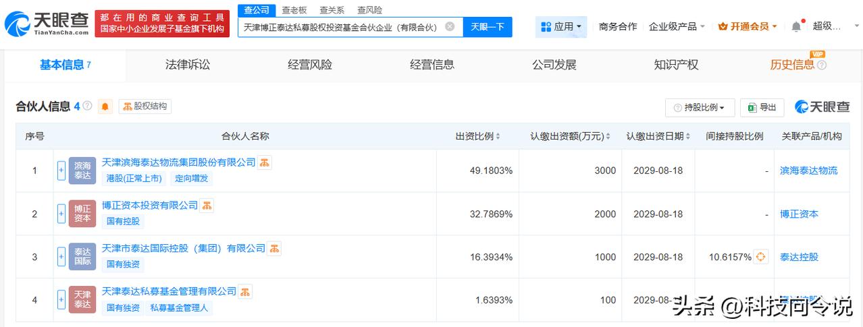
Task: Select the 查老板 search tab
Action: coord(294,10)
